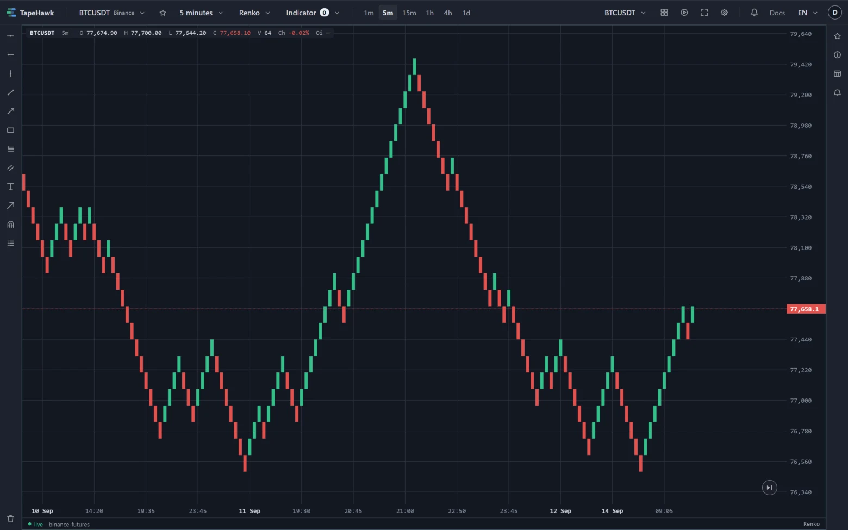Select the trend line drawing tool

tap(10, 92)
